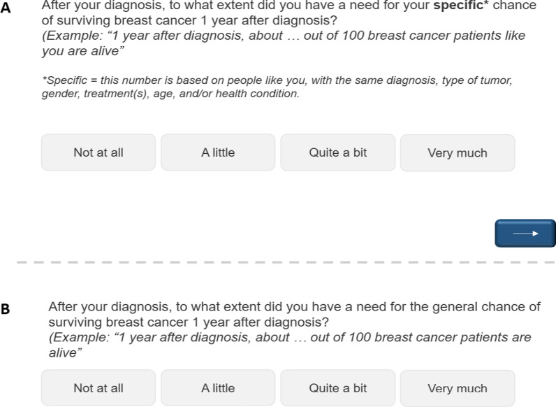Screen dimensions: 556x407
Task: Click "gender, treatment(s), age" footnote line
Action: (x=171, y=94)
